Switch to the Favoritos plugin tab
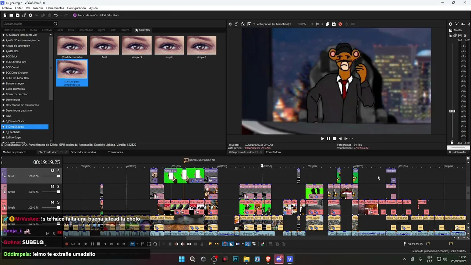Screen dimensions: 471x265 (142, 30)
